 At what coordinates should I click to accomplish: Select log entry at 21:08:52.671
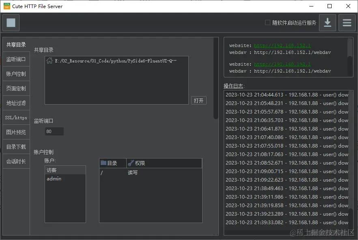pos(287,163)
